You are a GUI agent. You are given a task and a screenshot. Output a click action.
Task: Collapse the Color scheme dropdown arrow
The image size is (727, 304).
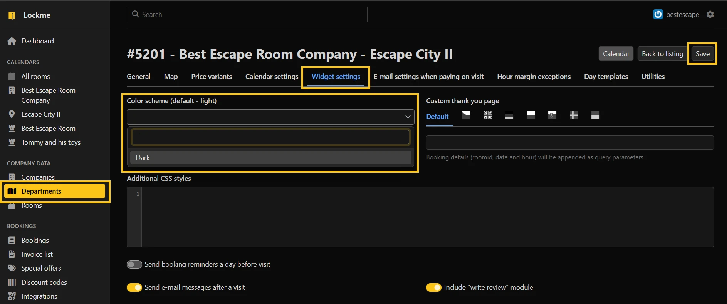408,117
